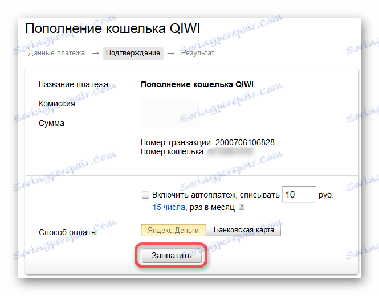Click the Номер кошелька label text
This screenshot has width=379, height=296.
point(173,152)
